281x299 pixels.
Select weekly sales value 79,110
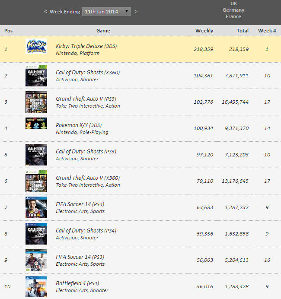tap(205, 181)
